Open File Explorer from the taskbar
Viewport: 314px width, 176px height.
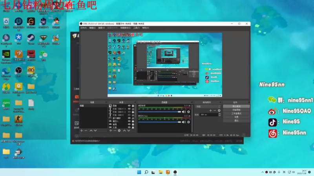pos(161,172)
